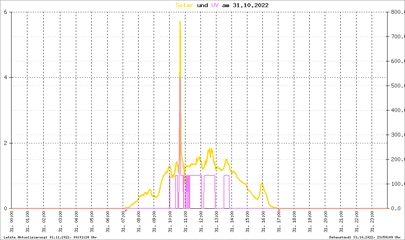Viewport: 405px width, 240px height.
Task: Click the time label '31. 23:00'
Action: pos(372,222)
